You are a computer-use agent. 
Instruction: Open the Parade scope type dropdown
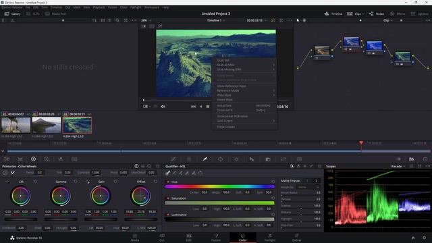[398, 167]
